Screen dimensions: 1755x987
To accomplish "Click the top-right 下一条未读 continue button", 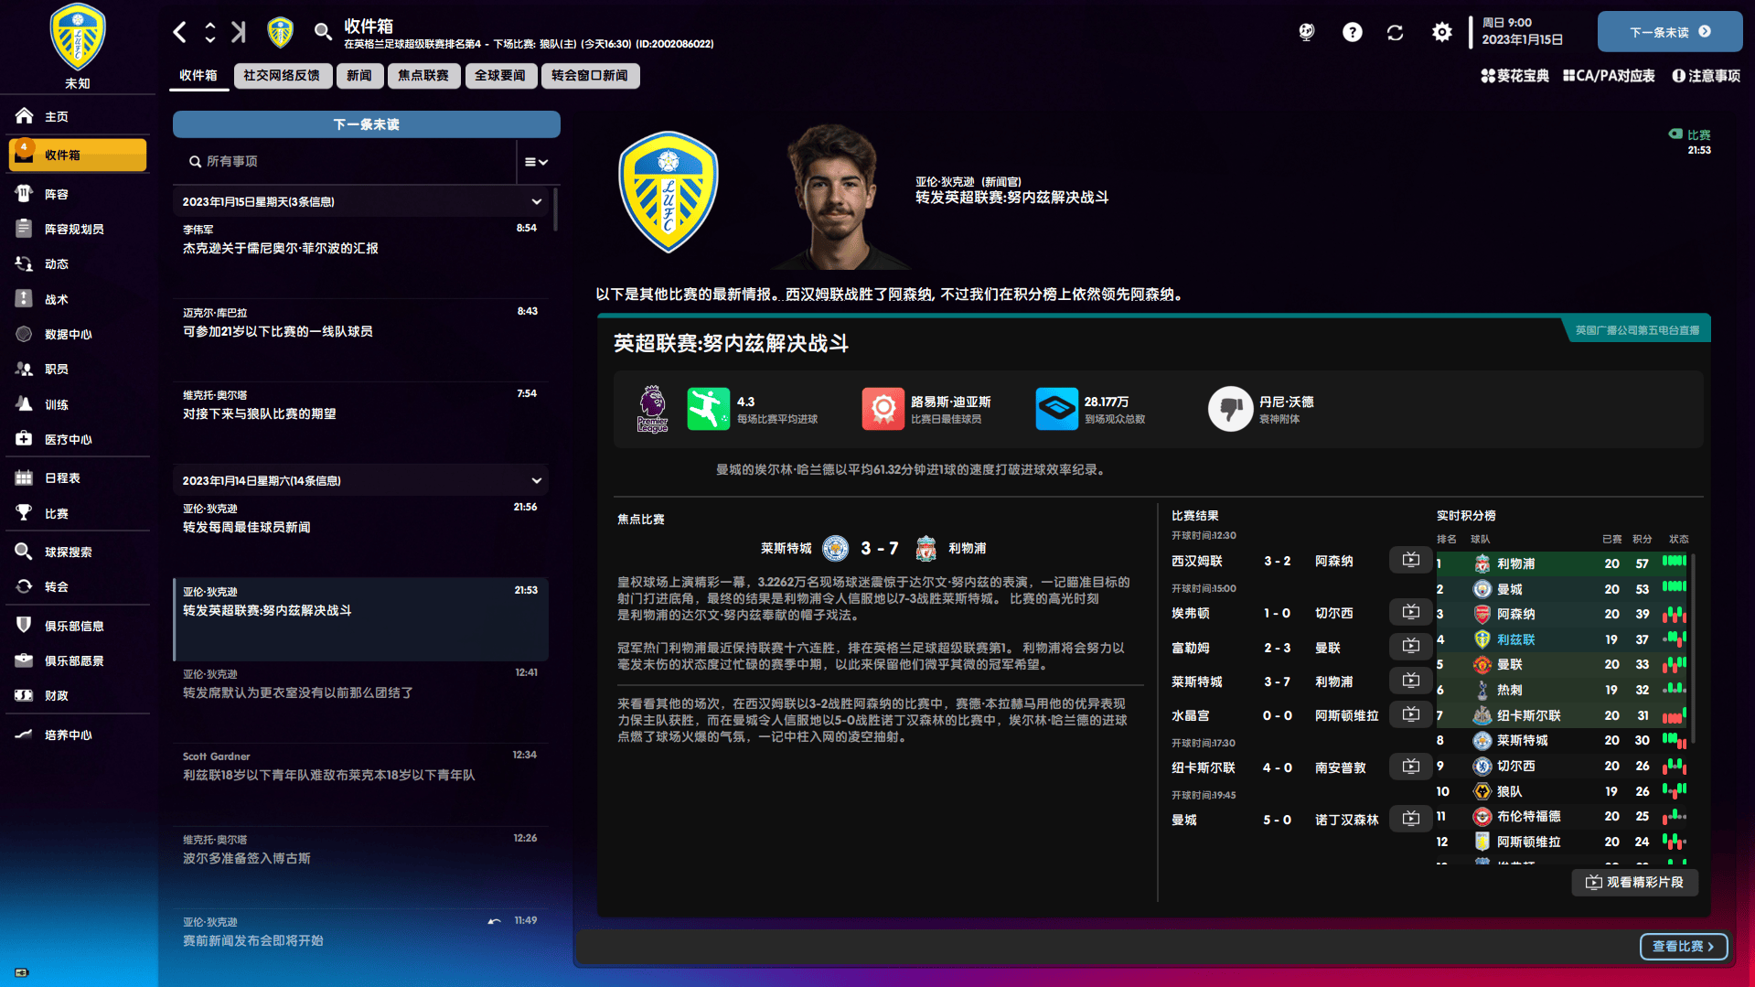I will (1669, 32).
